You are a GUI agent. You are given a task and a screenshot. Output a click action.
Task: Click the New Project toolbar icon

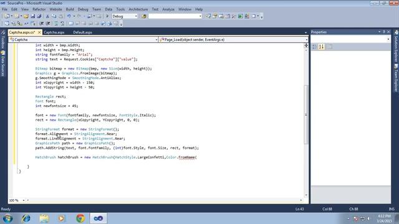(7, 16)
